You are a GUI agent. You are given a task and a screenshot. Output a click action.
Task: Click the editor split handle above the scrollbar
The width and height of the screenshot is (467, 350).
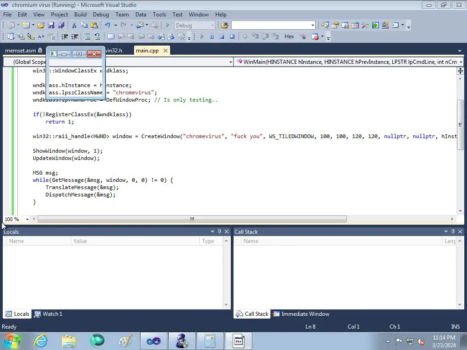461,71
